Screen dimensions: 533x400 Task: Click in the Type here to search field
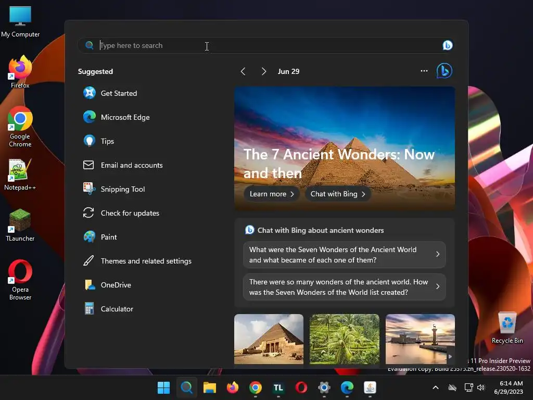coord(265,45)
